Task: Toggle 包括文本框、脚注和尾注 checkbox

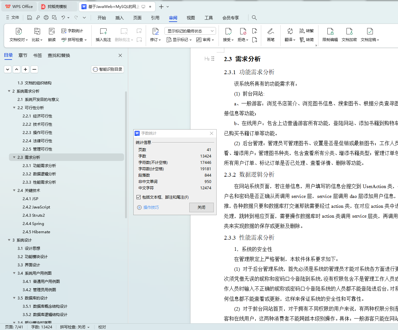Action: point(138,197)
